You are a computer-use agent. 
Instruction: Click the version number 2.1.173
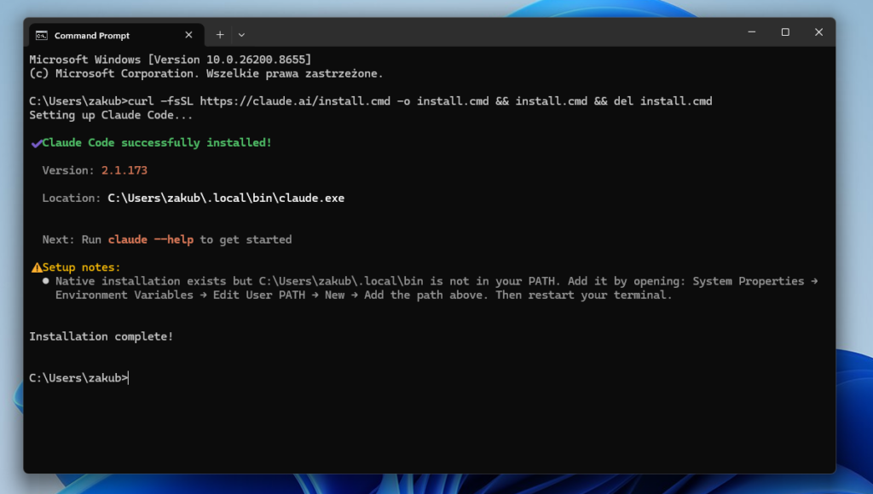124,170
